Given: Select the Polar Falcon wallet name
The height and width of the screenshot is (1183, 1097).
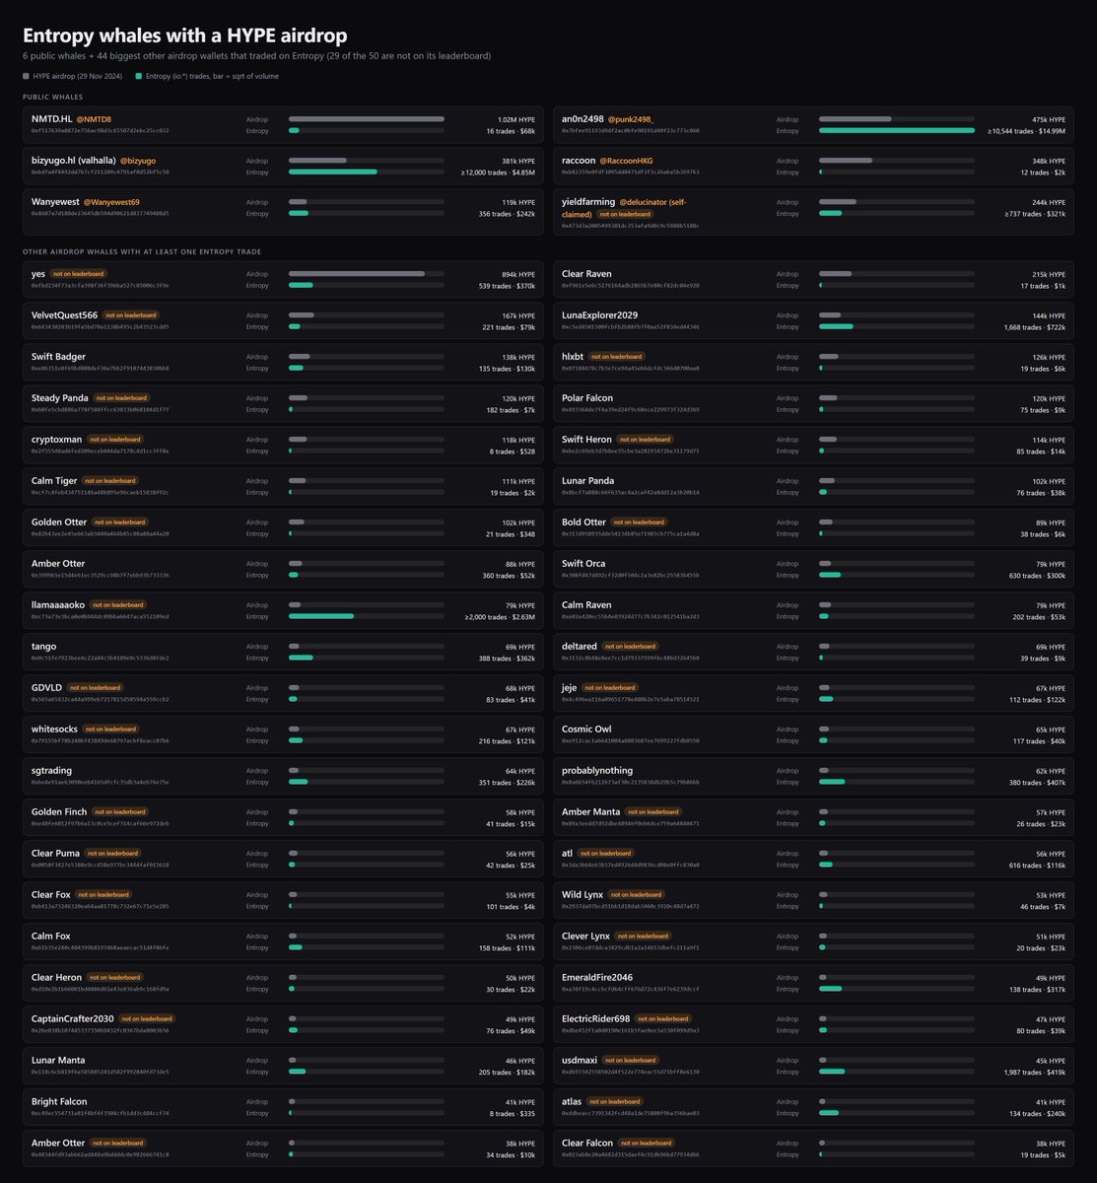Looking at the screenshot, I should (x=587, y=398).
